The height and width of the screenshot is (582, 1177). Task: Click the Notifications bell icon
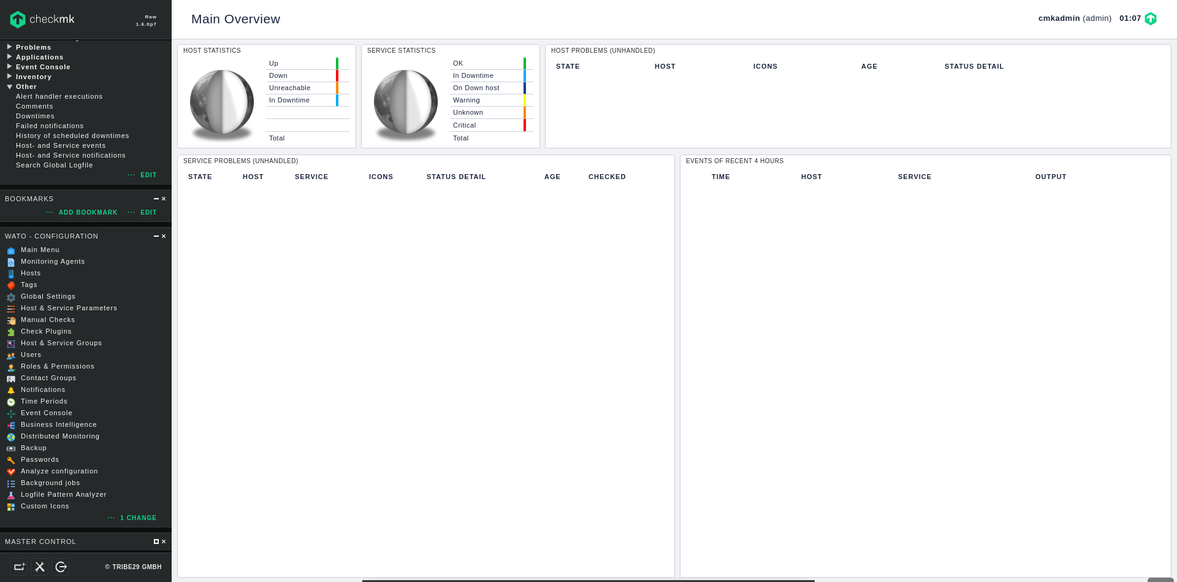[x=11, y=390]
